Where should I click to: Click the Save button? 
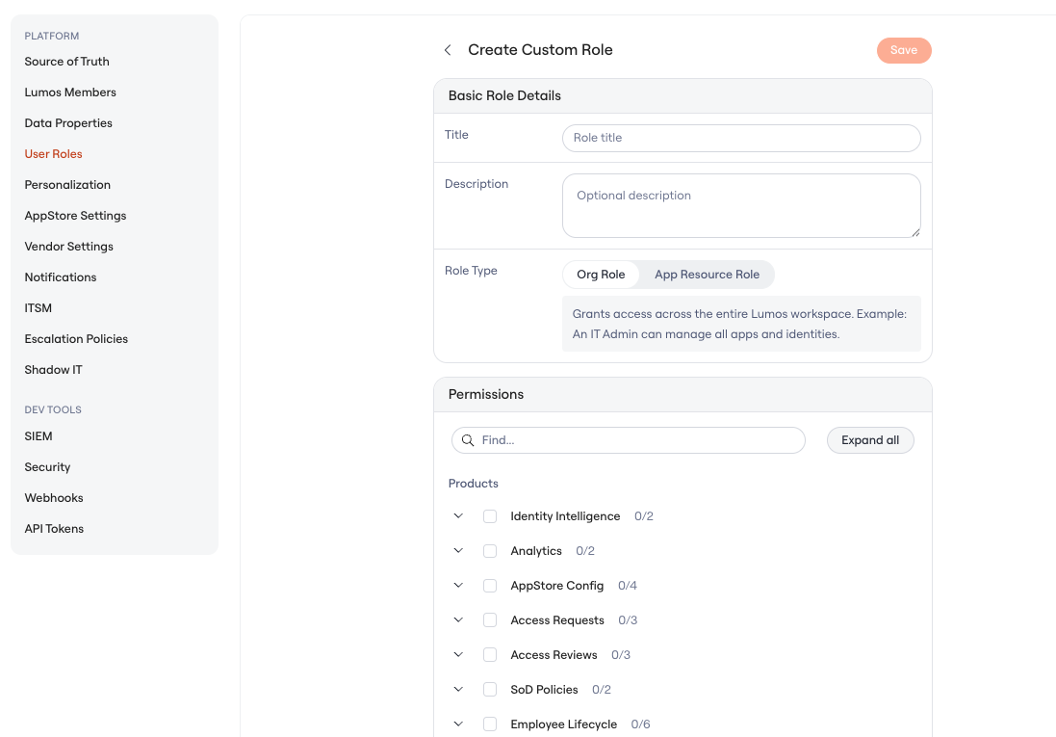tap(904, 50)
